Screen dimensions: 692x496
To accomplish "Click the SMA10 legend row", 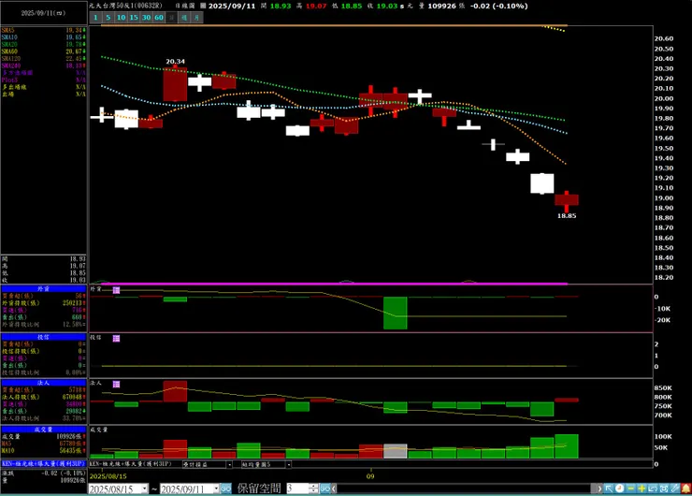I will point(44,37).
